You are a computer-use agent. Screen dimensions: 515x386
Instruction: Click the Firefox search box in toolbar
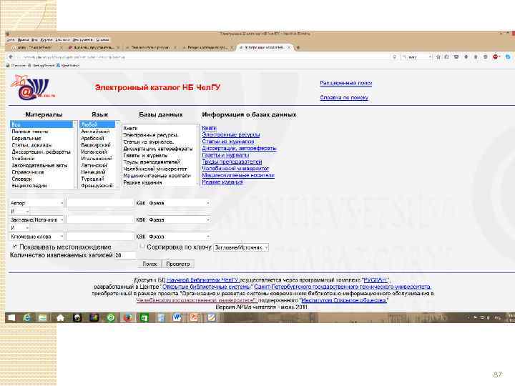(416, 57)
